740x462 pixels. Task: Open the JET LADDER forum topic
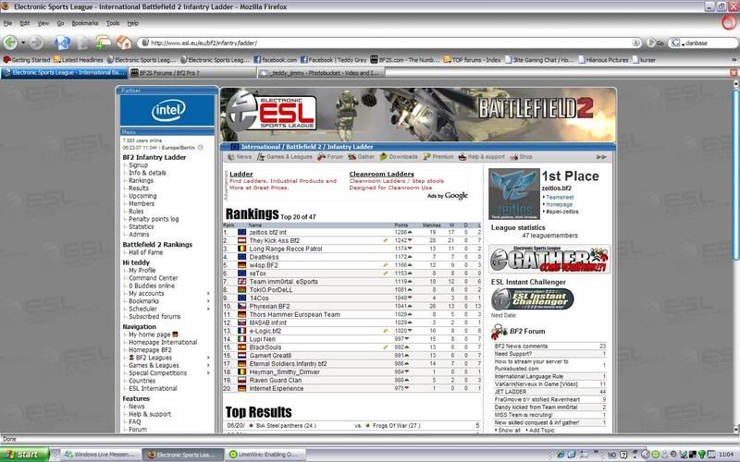(511, 392)
